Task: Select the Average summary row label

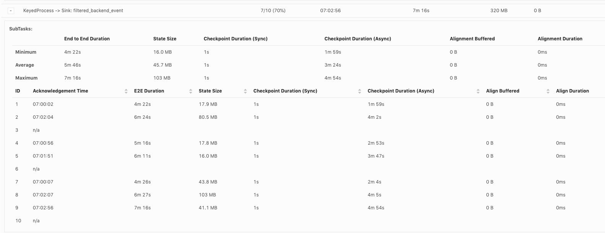Action: [24, 65]
